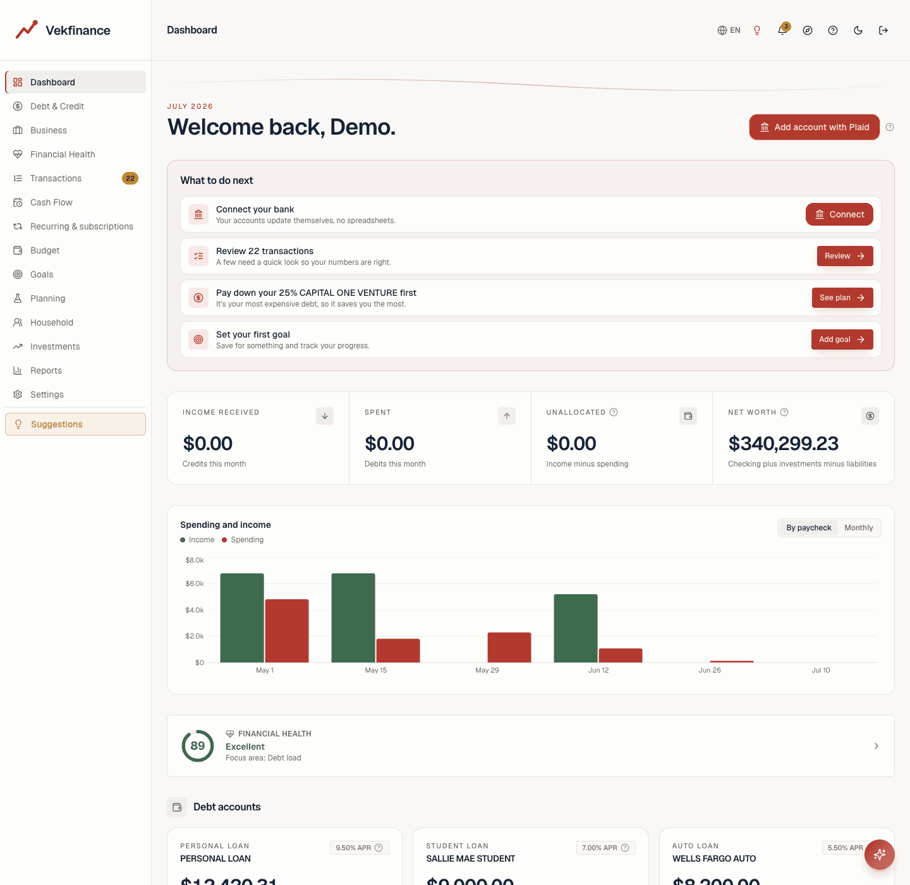Click help icon beside Plaid button
Image resolution: width=910 pixels, height=885 pixels.
click(890, 127)
